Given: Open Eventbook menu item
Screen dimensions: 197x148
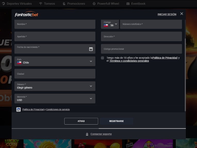Looking at the screenshot, I should coord(136,4).
